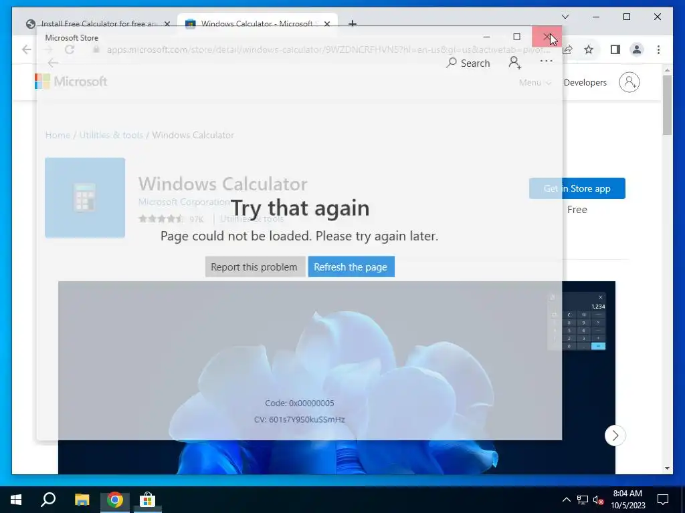Screen dimensions: 685x513
Task: Open Chrome tab search dropdown arrow
Action: [565, 17]
